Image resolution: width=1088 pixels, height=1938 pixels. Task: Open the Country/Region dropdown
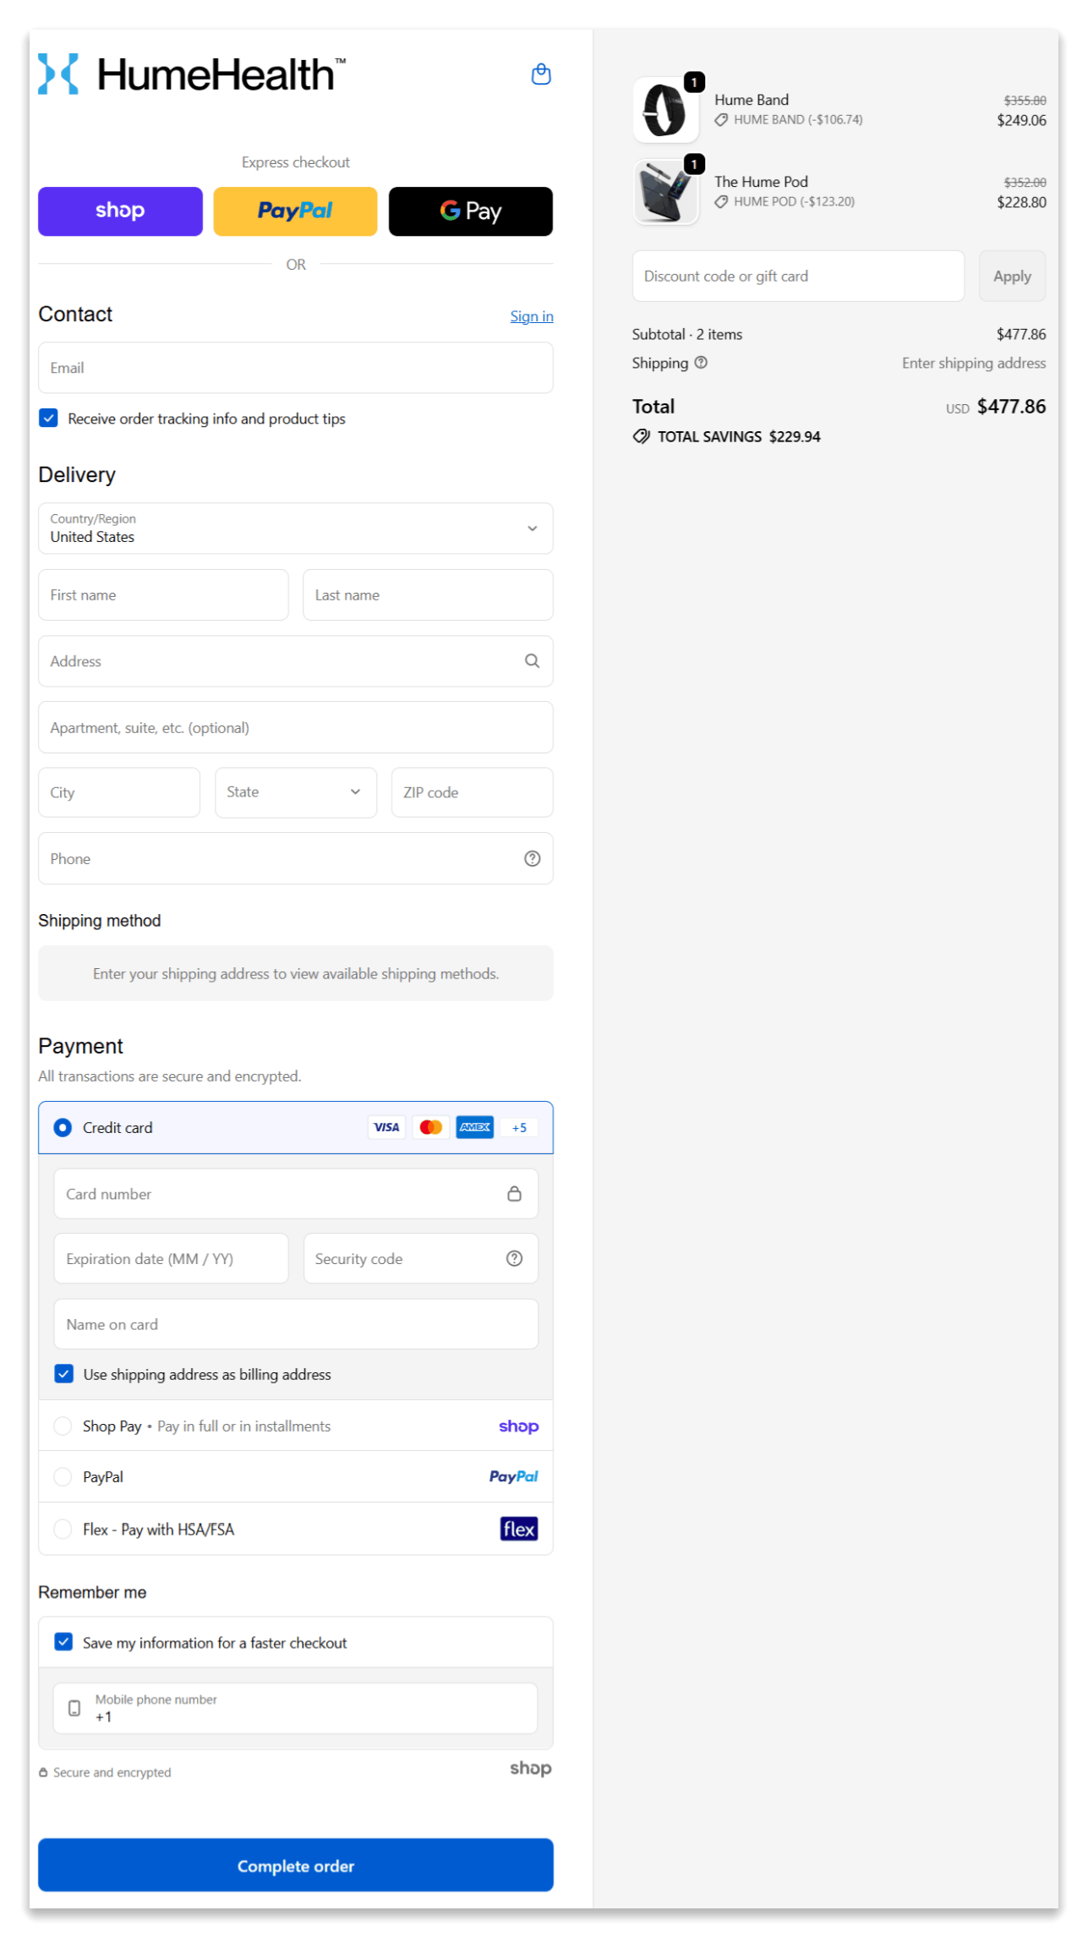296,528
